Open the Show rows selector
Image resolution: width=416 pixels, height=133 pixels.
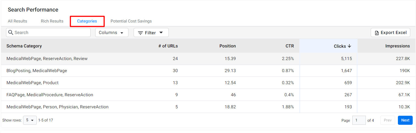(30, 120)
